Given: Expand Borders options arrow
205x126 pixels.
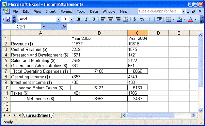Looking at the screenshot, I should 174,19.
